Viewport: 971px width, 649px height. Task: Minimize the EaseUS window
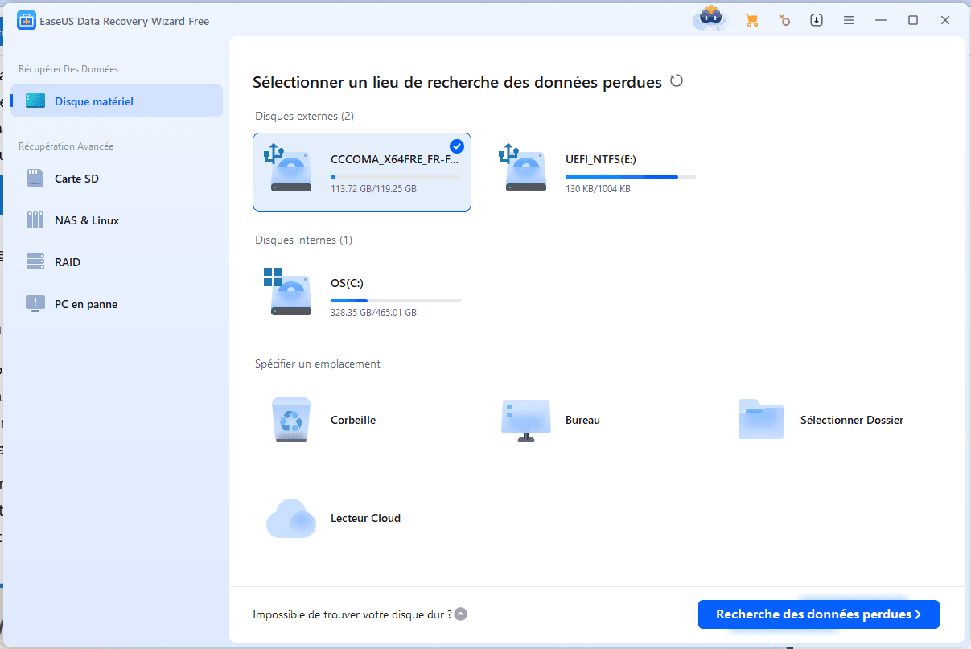click(881, 21)
